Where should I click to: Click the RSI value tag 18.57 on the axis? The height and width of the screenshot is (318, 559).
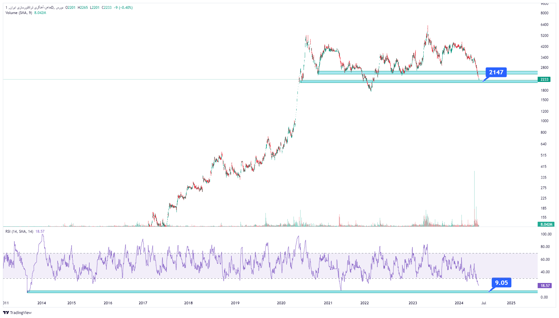click(x=545, y=286)
